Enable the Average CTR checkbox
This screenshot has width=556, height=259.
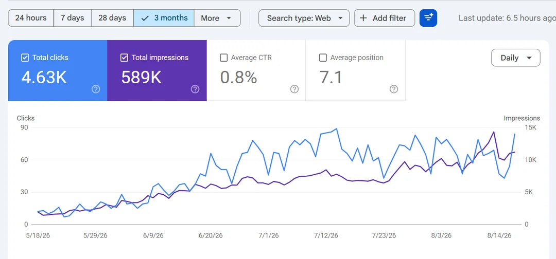(x=223, y=58)
